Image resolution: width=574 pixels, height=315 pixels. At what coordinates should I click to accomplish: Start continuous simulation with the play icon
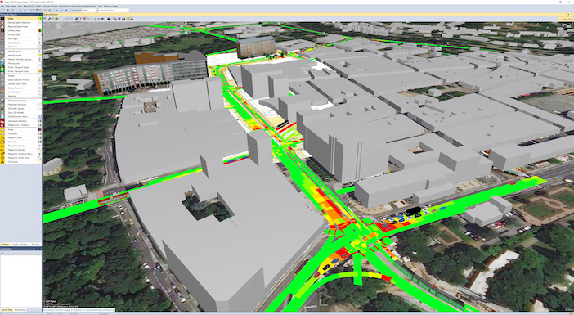pyautogui.click(x=56, y=11)
